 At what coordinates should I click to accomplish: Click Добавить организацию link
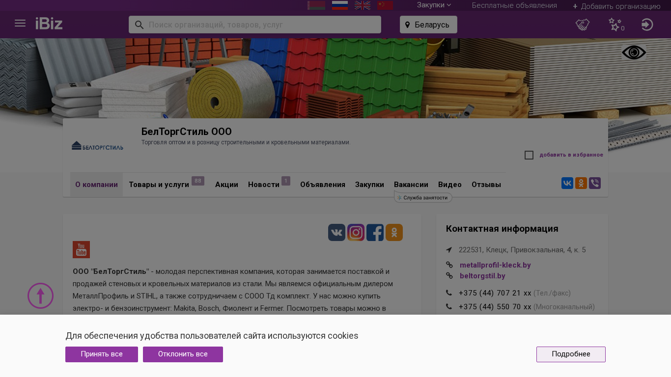pyautogui.click(x=616, y=6)
